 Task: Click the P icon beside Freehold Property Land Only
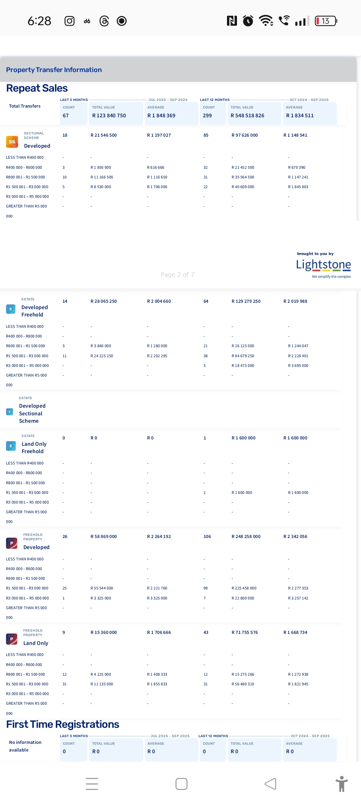(x=12, y=639)
